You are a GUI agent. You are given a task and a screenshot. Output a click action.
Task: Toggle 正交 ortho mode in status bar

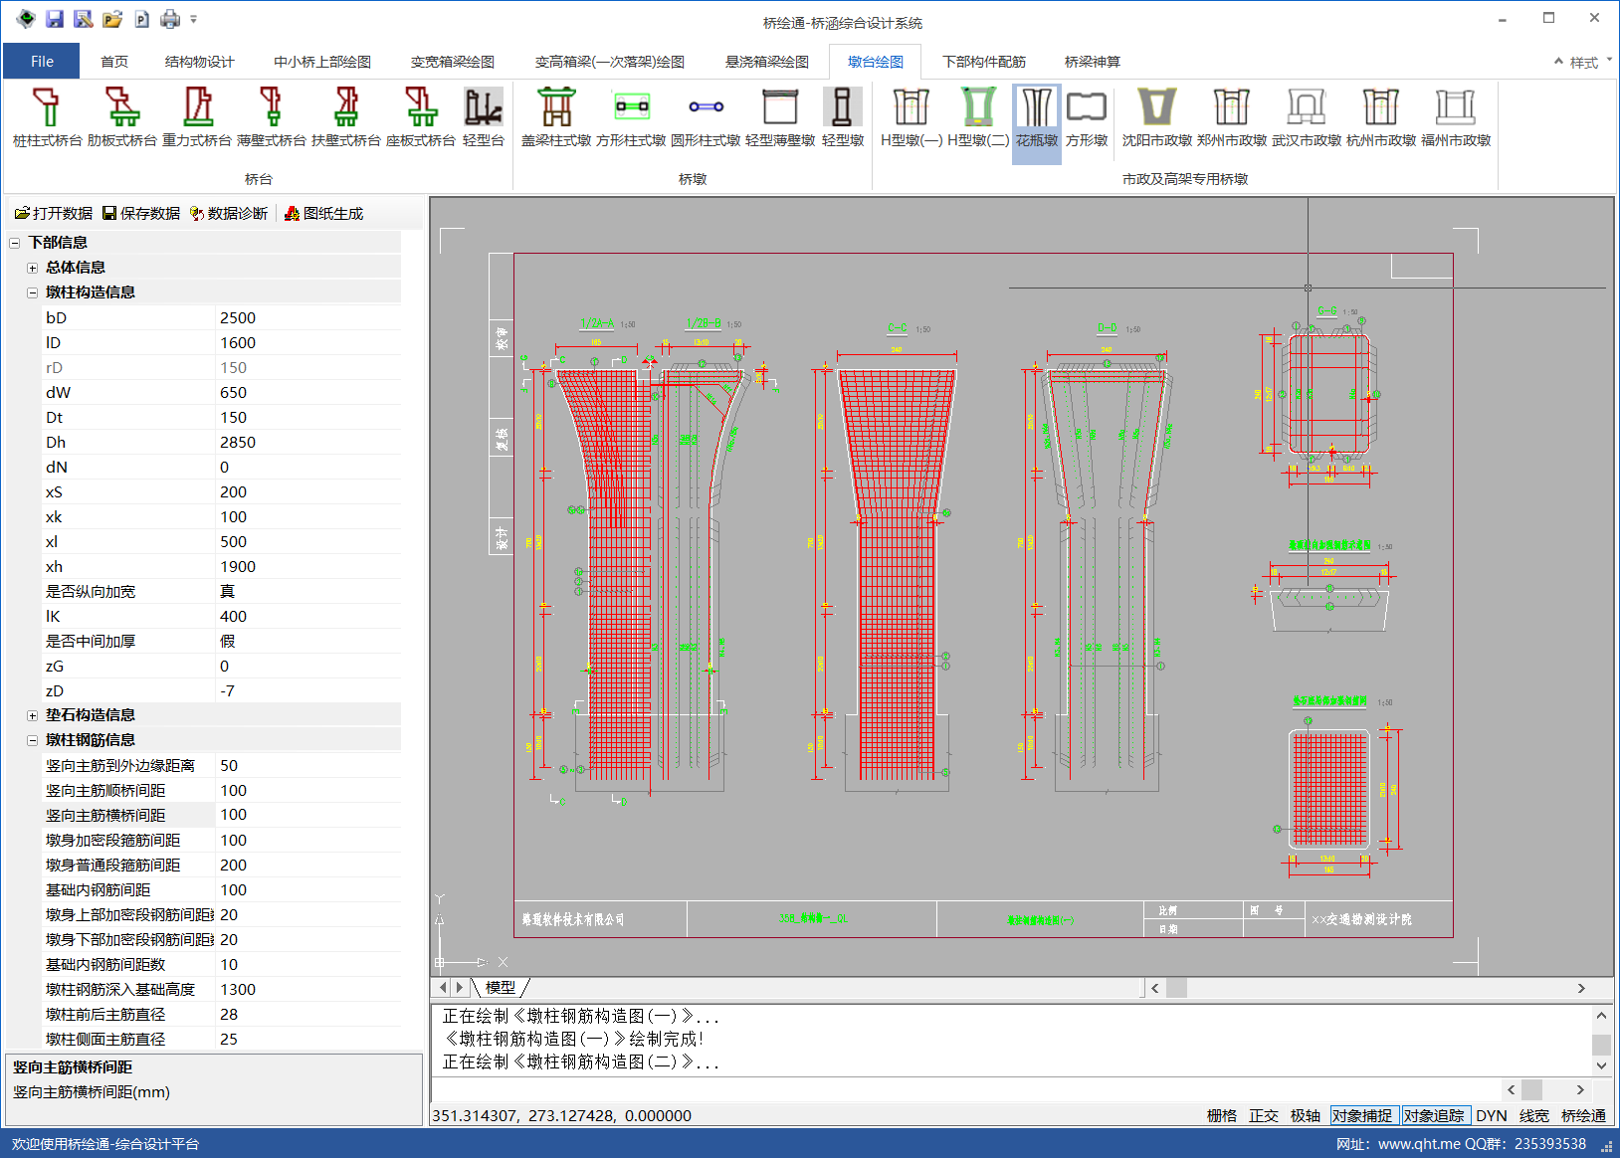[1263, 1115]
